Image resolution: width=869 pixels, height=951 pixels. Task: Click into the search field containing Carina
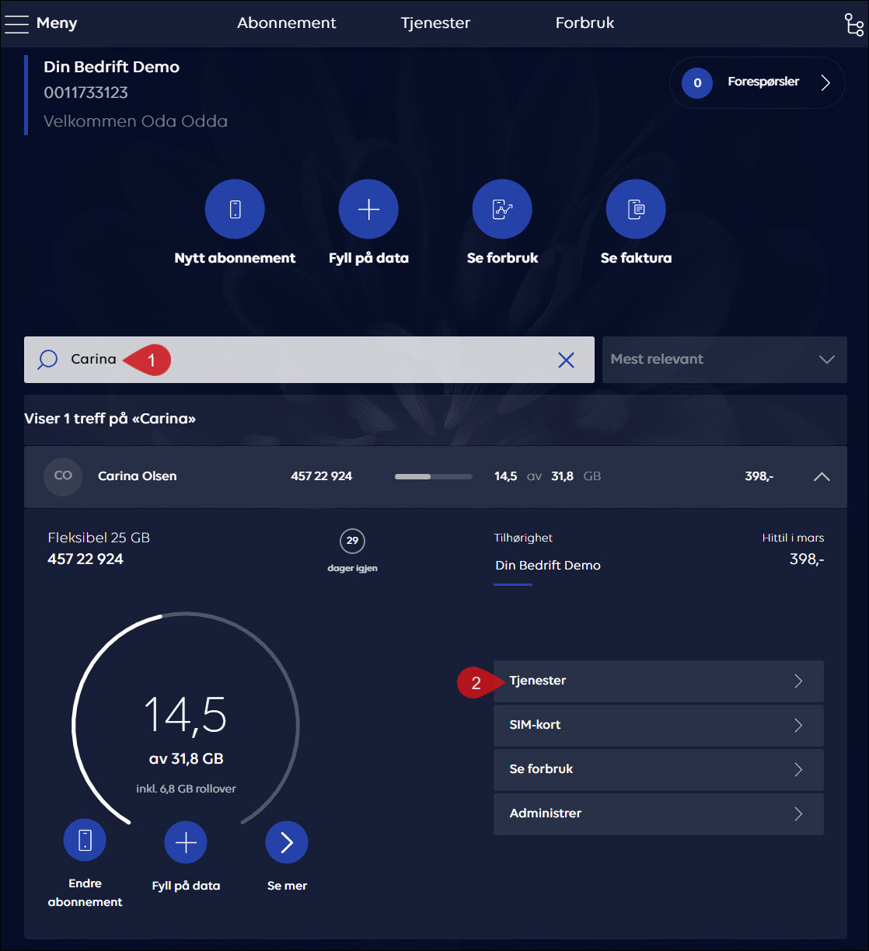click(x=309, y=360)
